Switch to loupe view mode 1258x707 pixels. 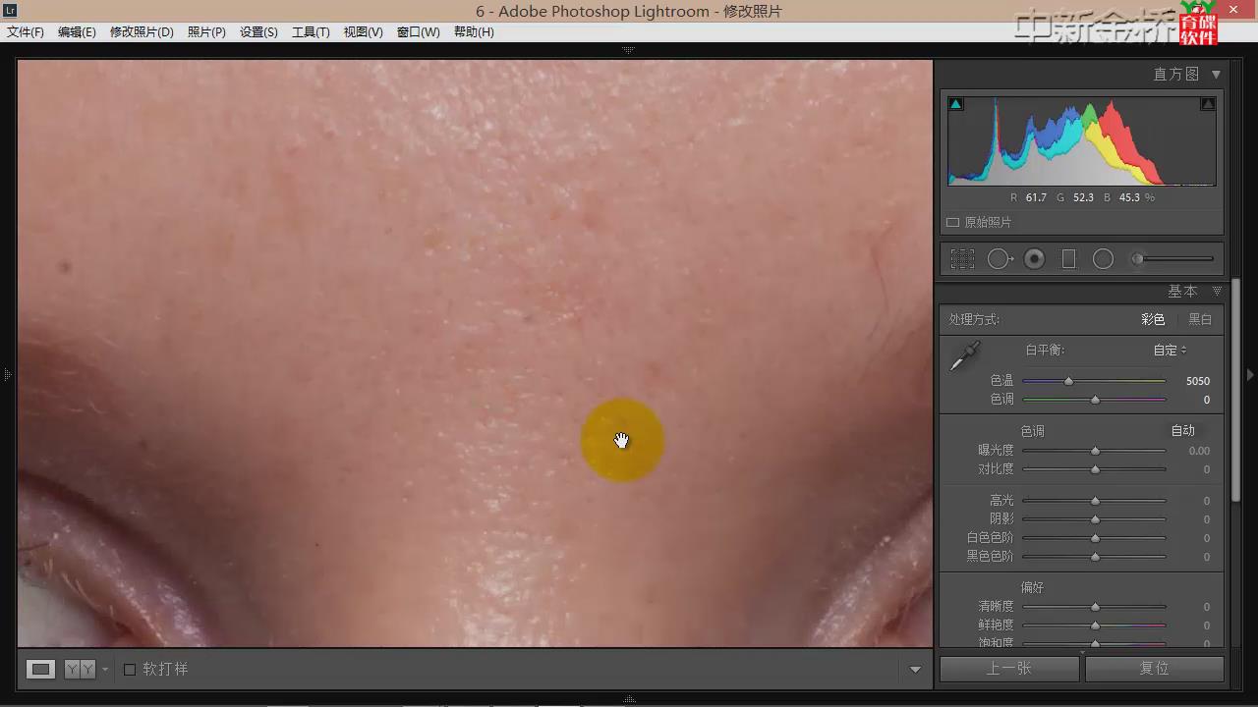point(40,669)
